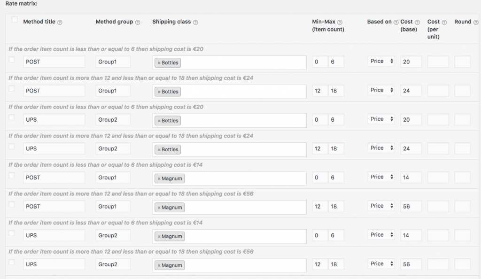481x279 pixels.
Task: Open the Shipping class help icon
Action: [196, 22]
